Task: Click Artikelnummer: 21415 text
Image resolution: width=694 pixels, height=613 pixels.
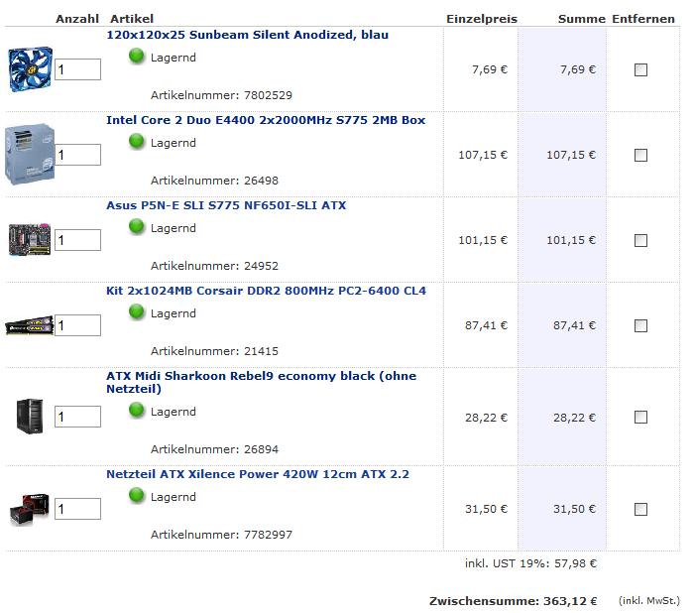Action: pos(215,351)
